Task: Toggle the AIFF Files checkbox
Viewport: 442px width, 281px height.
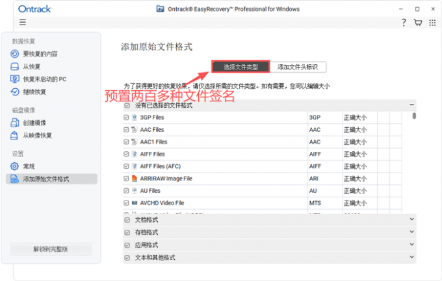Action: point(126,154)
